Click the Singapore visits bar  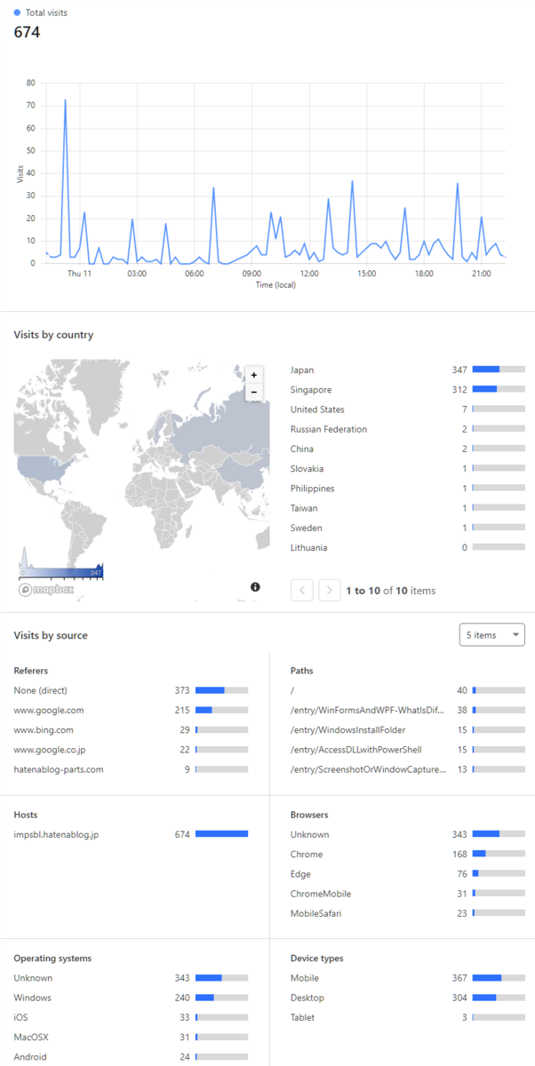[x=499, y=390]
